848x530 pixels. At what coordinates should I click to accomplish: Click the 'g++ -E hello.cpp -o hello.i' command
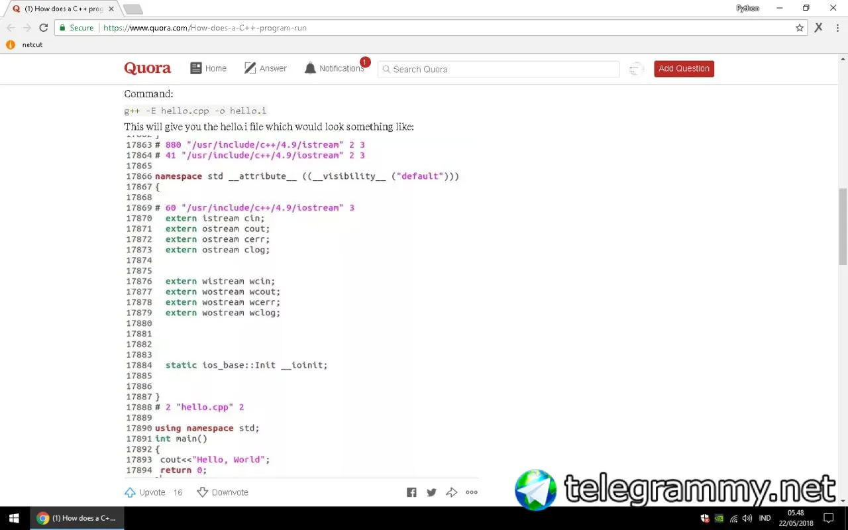coord(195,111)
